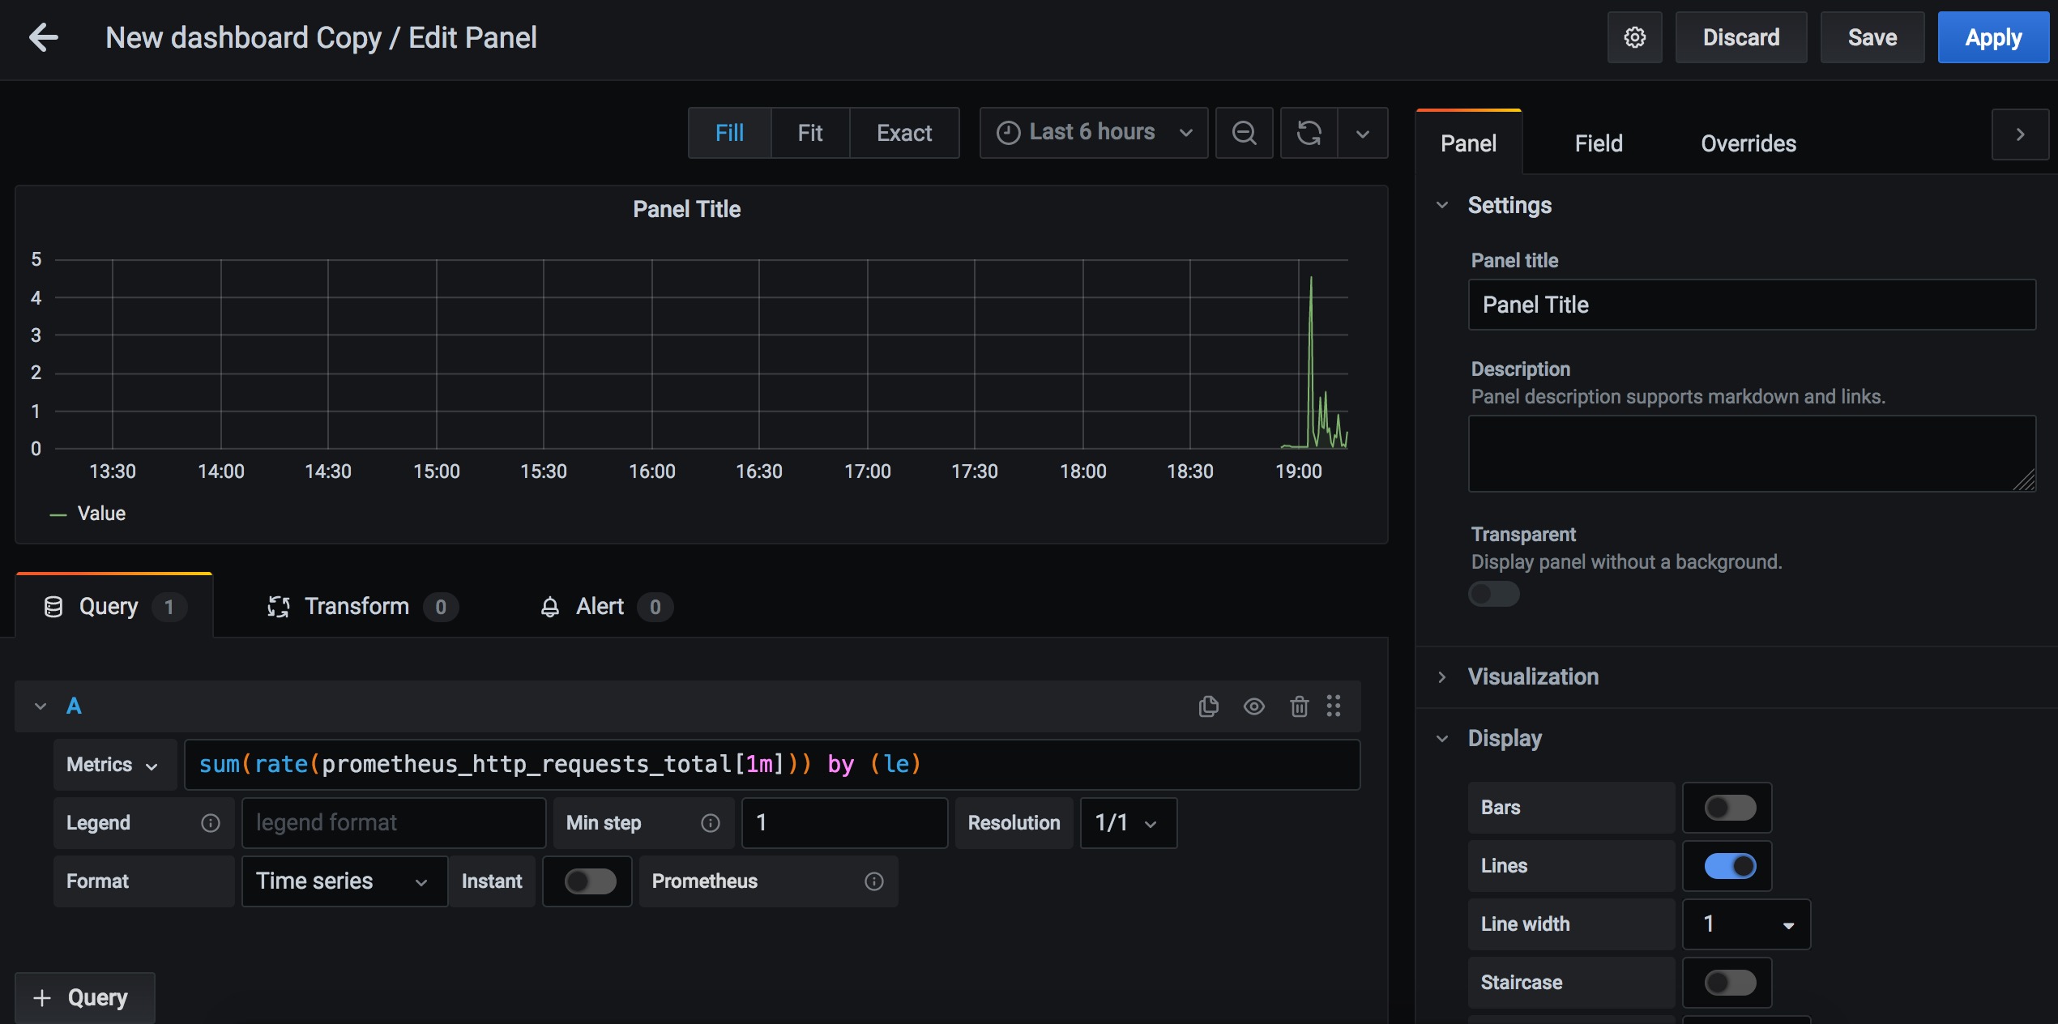Delete query A with the trash icon
The image size is (2058, 1024).
click(x=1299, y=706)
